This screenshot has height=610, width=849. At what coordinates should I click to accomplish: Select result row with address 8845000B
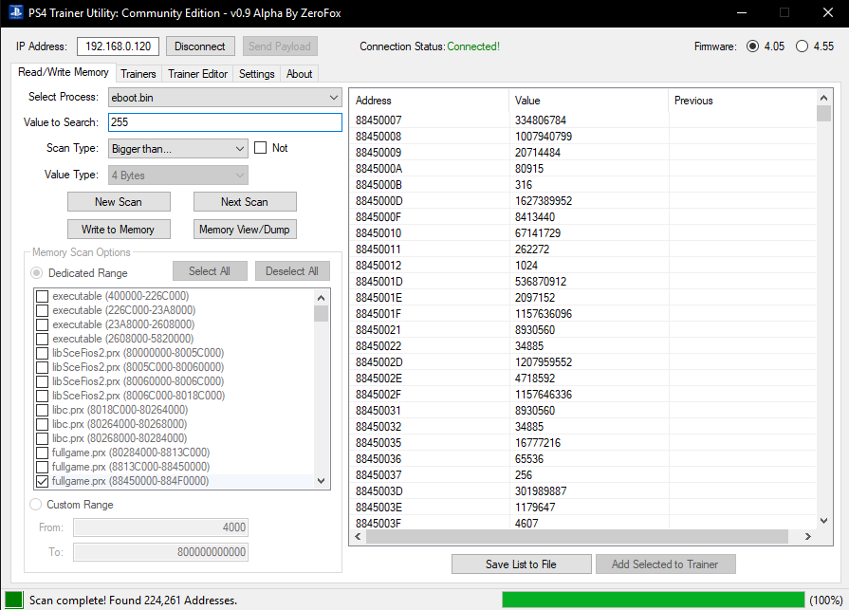(x=583, y=185)
